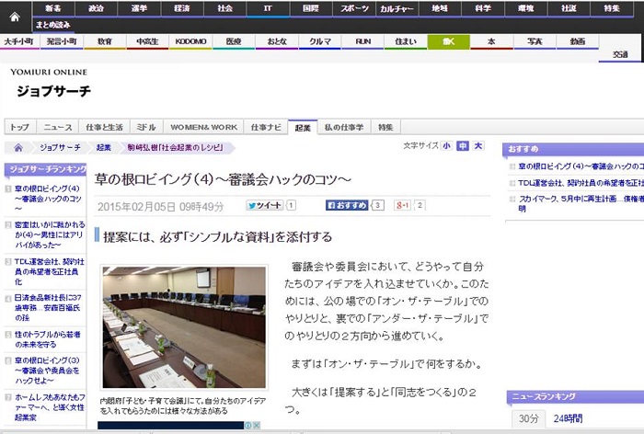644x434 pixels.
Task: Open ranking item 草の根ロビイング(3)
Action: click(x=47, y=371)
